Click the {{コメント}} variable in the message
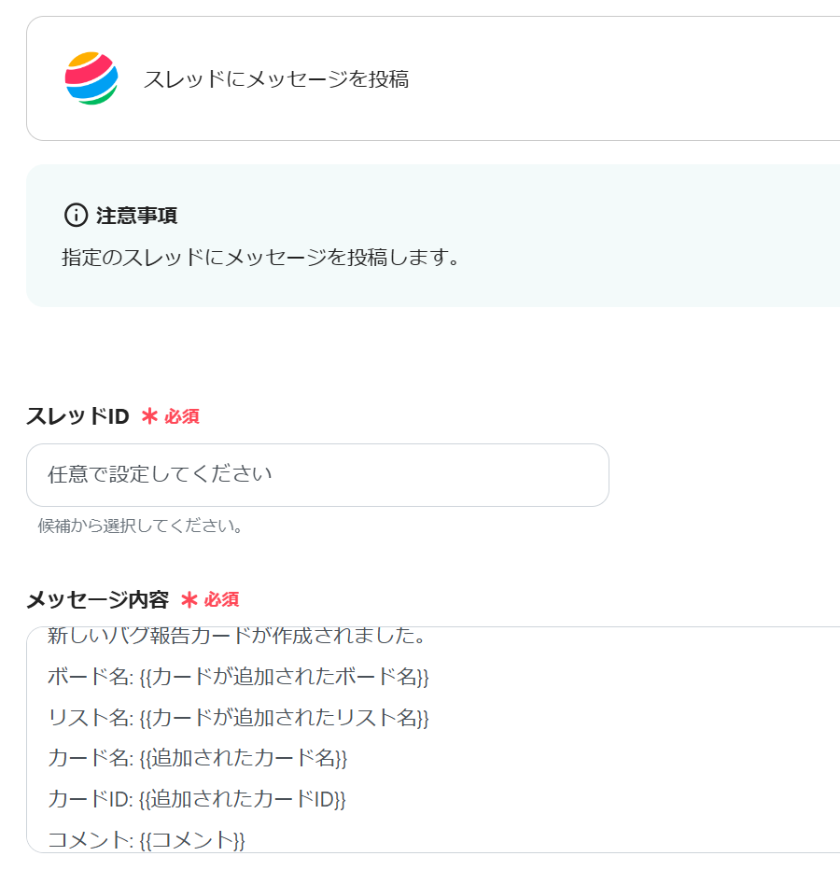The height and width of the screenshot is (870, 840). [x=191, y=840]
